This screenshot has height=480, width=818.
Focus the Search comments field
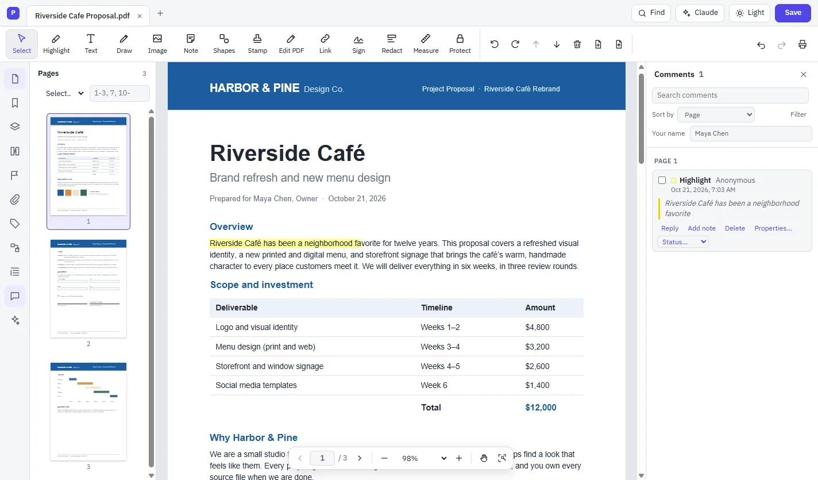730,95
